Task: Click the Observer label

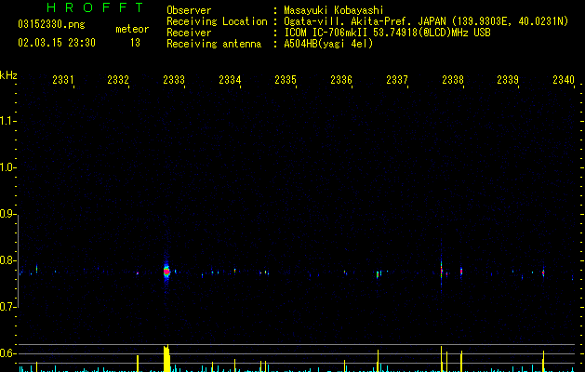Action: point(189,10)
